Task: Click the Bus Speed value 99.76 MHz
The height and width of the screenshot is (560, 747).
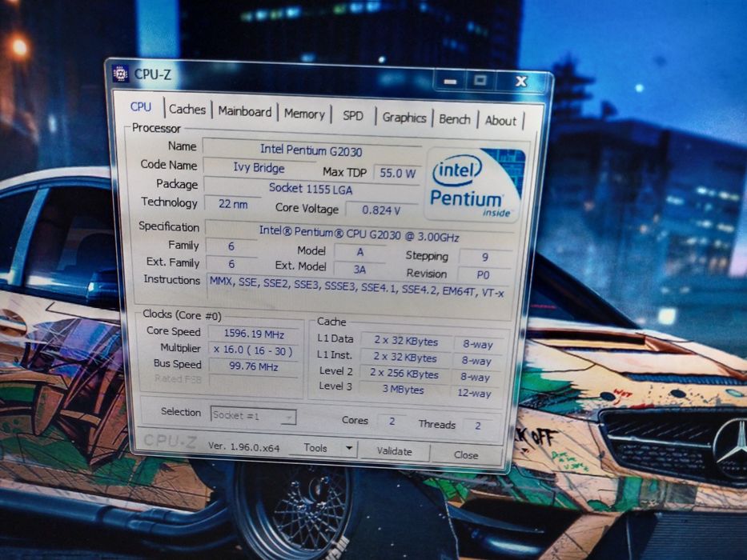Action: coord(254,366)
